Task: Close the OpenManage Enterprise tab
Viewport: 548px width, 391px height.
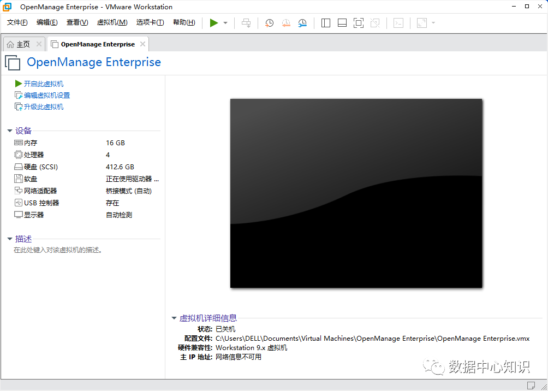Action: click(x=142, y=44)
